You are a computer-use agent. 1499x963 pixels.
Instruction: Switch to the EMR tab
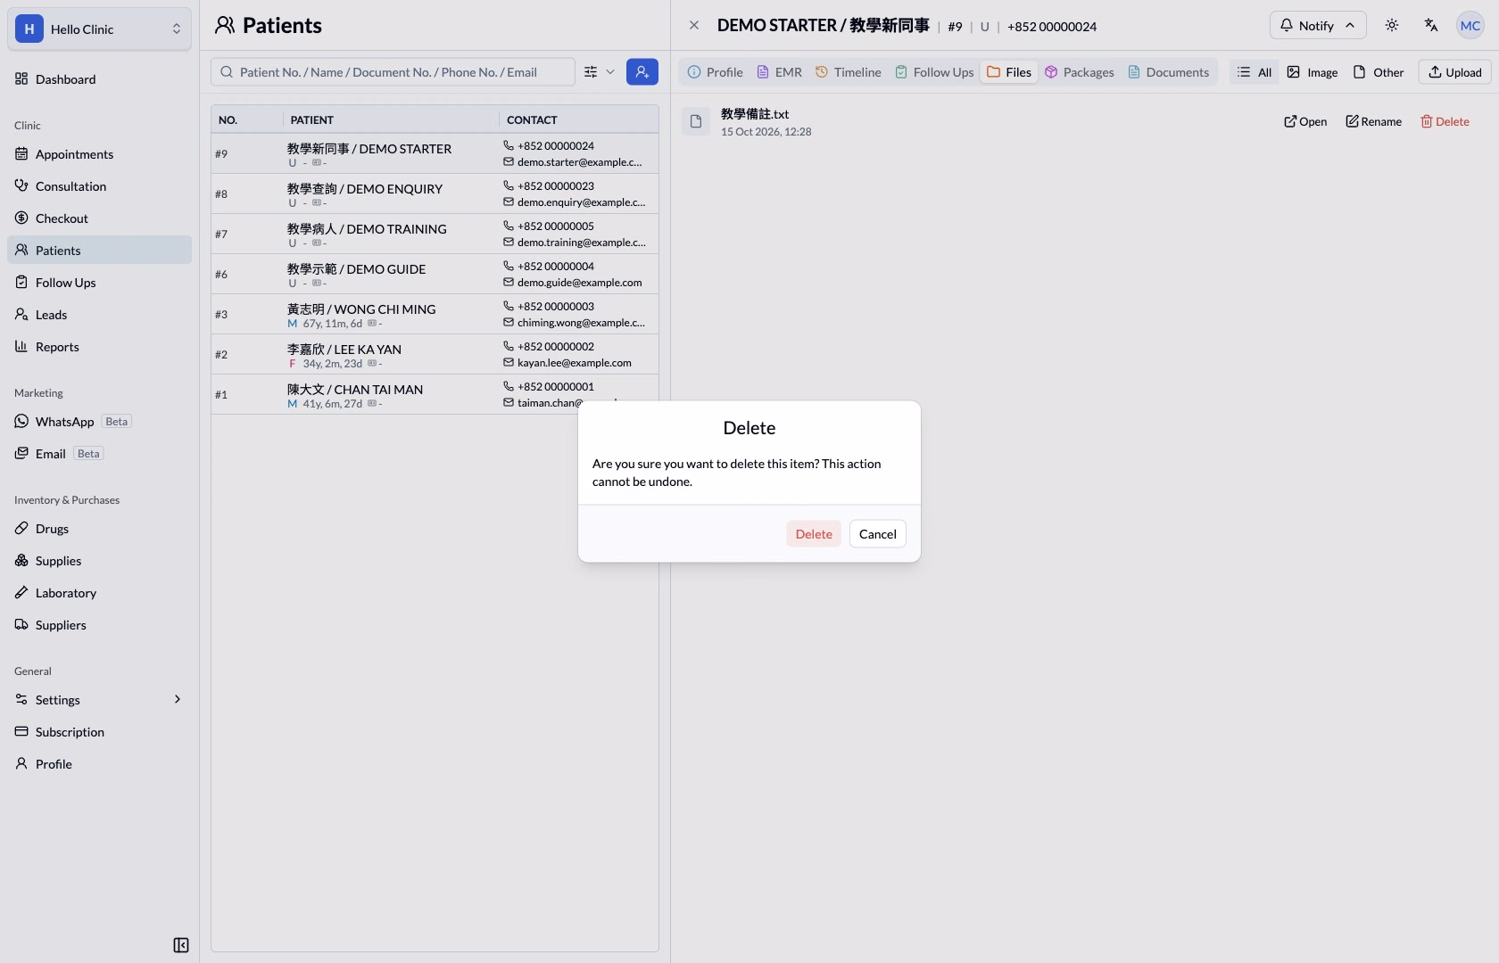[779, 72]
